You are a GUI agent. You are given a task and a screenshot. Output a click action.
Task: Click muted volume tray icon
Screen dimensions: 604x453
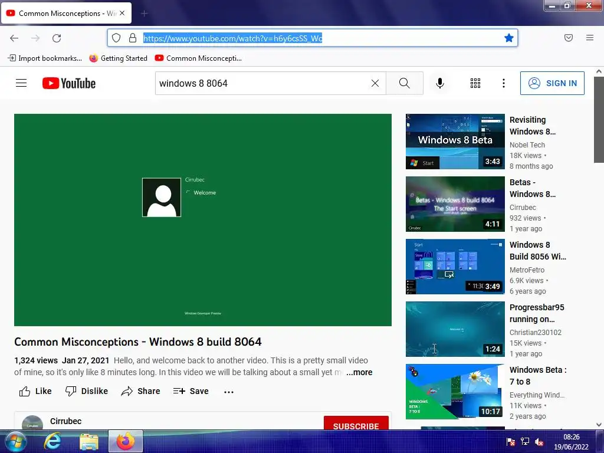pyautogui.click(x=539, y=442)
